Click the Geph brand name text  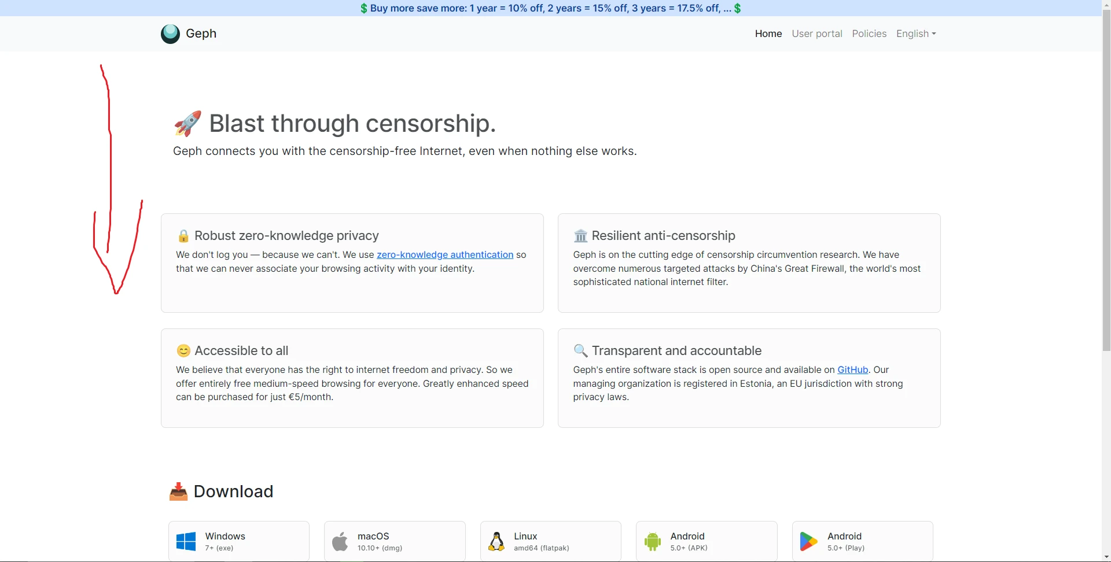201,34
